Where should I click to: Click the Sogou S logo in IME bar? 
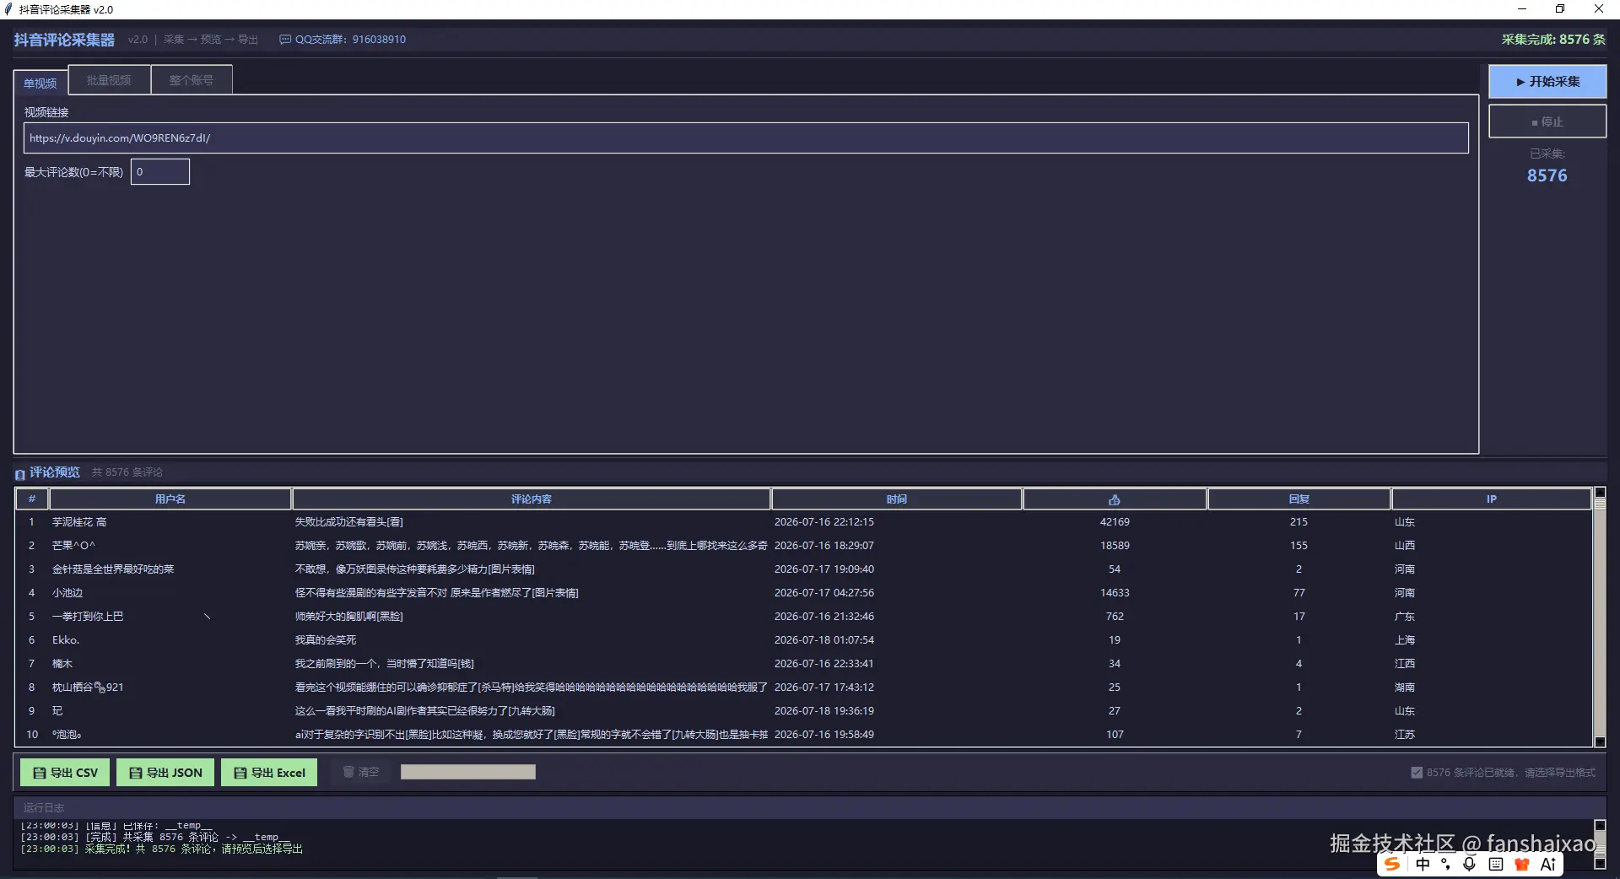point(1392,864)
